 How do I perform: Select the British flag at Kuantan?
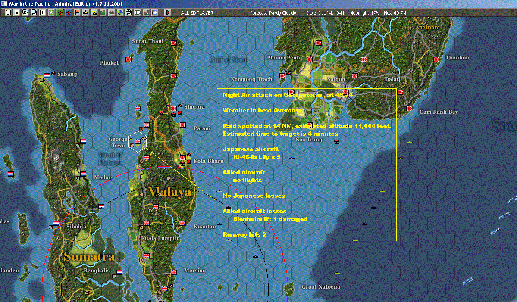point(183,223)
